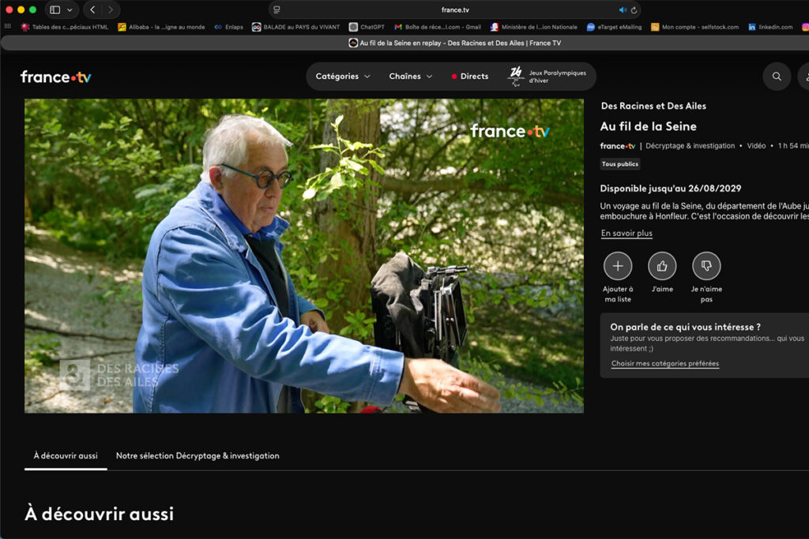Click the 'J'aime' thumbs-up icon
The height and width of the screenshot is (539, 809).
(663, 264)
